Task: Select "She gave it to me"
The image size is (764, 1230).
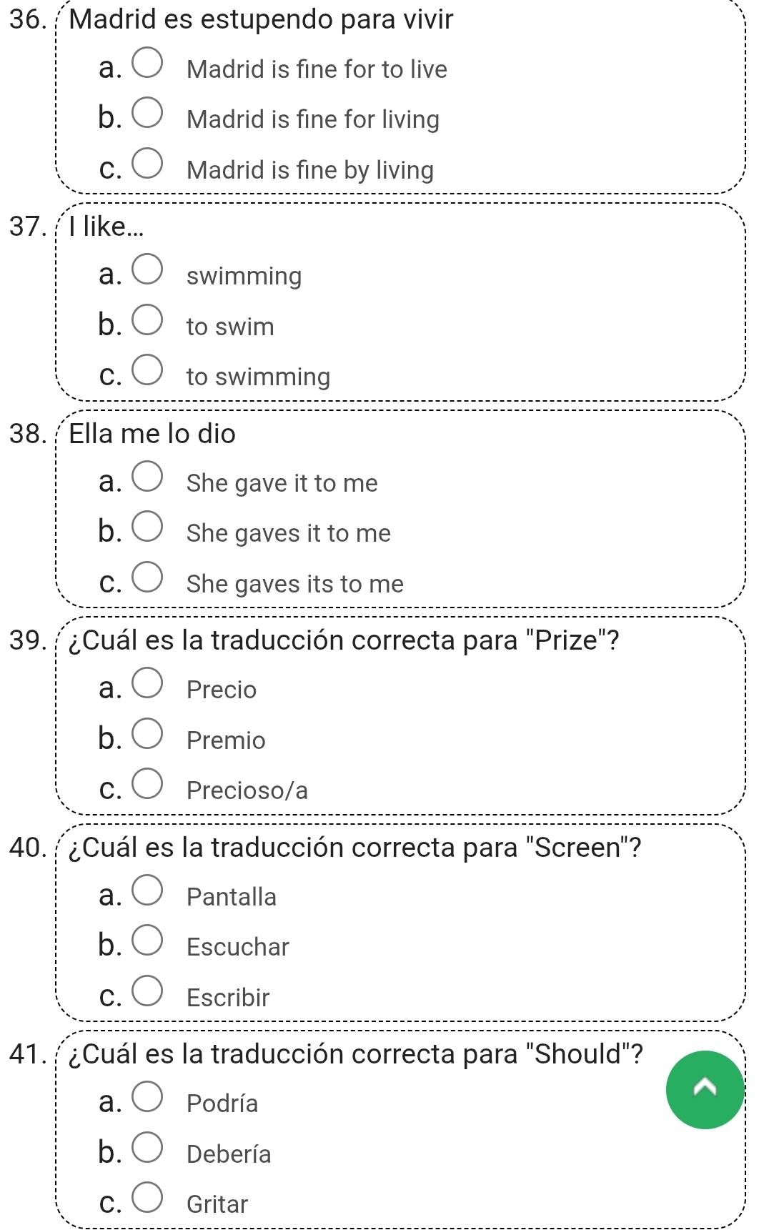Action: (148, 475)
